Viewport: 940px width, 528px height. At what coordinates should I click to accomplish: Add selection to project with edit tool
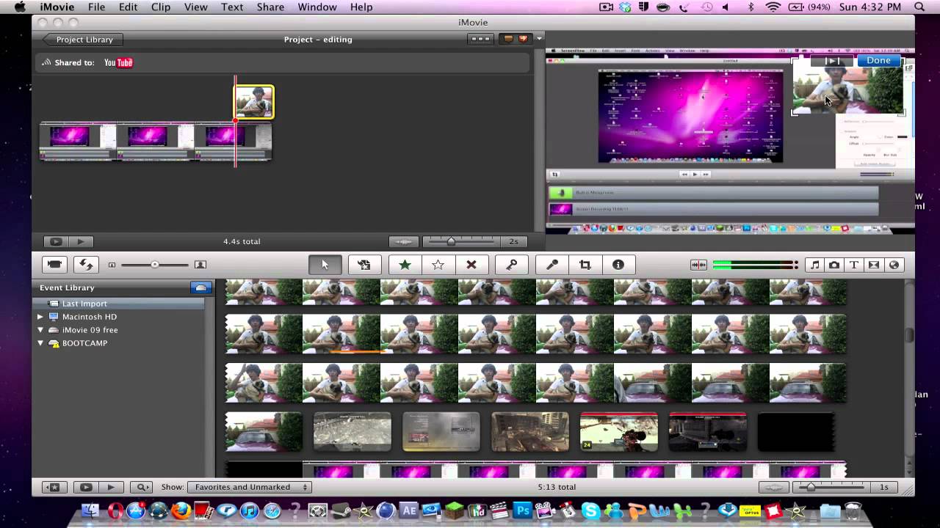(x=364, y=265)
